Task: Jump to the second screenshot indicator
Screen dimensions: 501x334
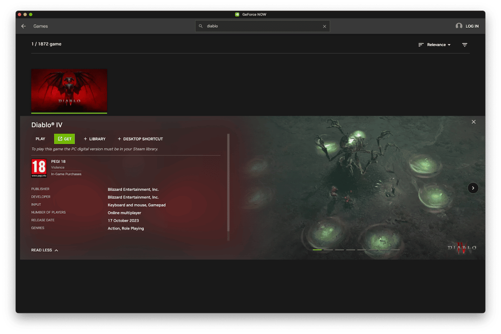Action: point(328,250)
